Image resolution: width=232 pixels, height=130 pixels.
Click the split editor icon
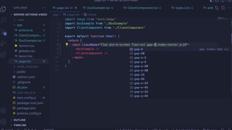tap(223, 8)
